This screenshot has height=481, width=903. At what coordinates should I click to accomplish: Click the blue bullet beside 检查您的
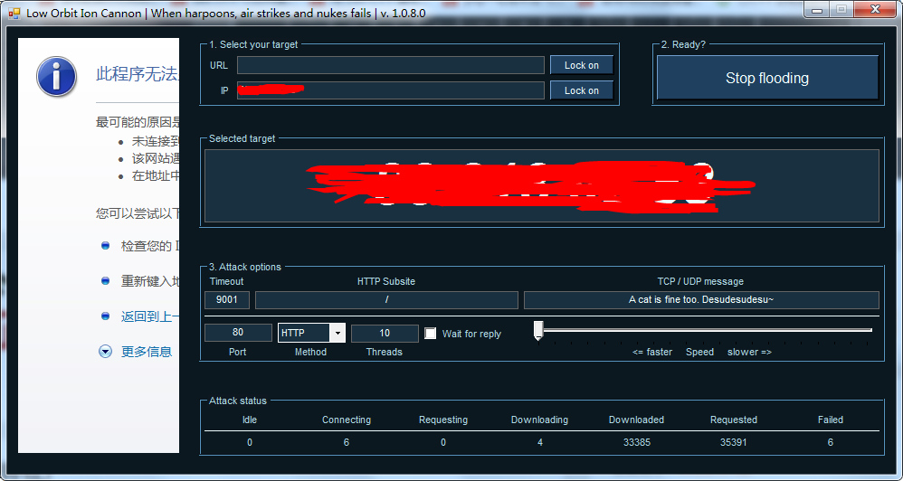[x=105, y=246]
